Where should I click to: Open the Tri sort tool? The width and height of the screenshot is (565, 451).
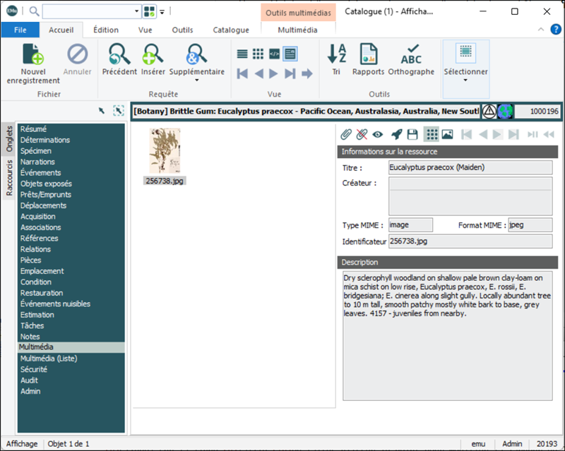(337, 54)
